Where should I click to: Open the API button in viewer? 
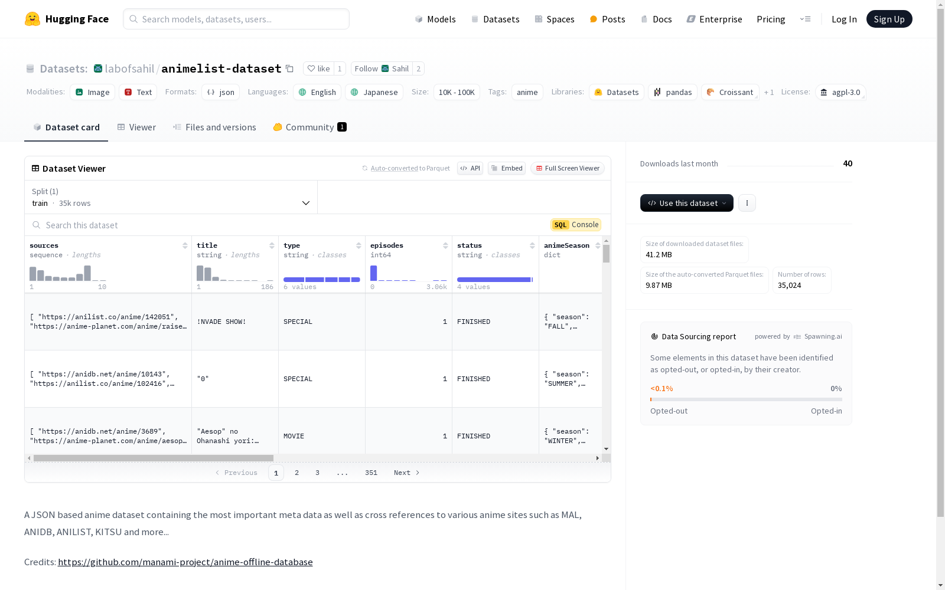[x=470, y=168]
